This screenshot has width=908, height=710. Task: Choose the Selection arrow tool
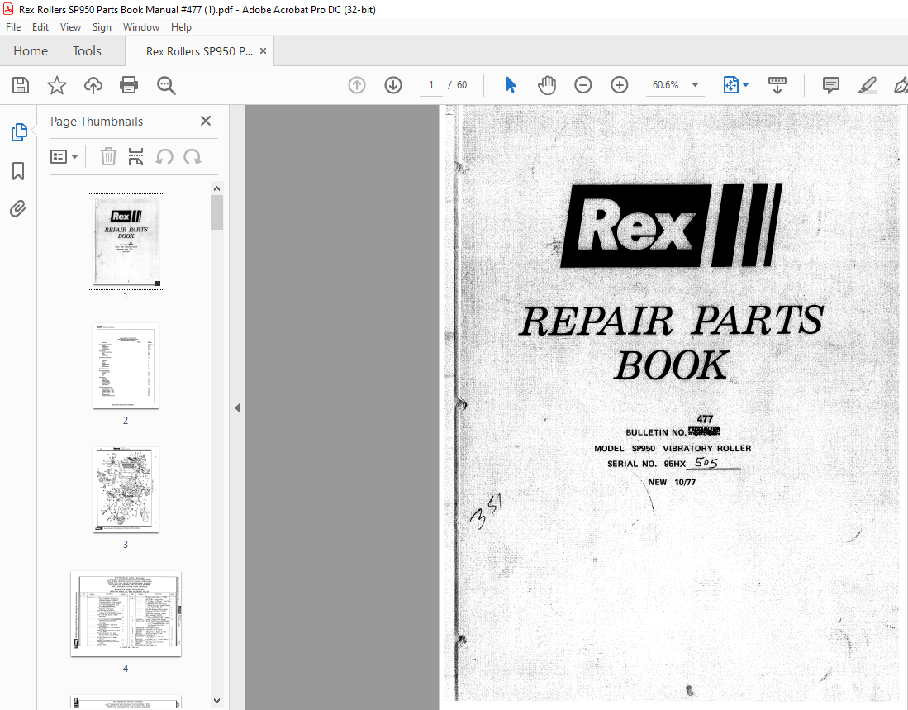point(511,85)
